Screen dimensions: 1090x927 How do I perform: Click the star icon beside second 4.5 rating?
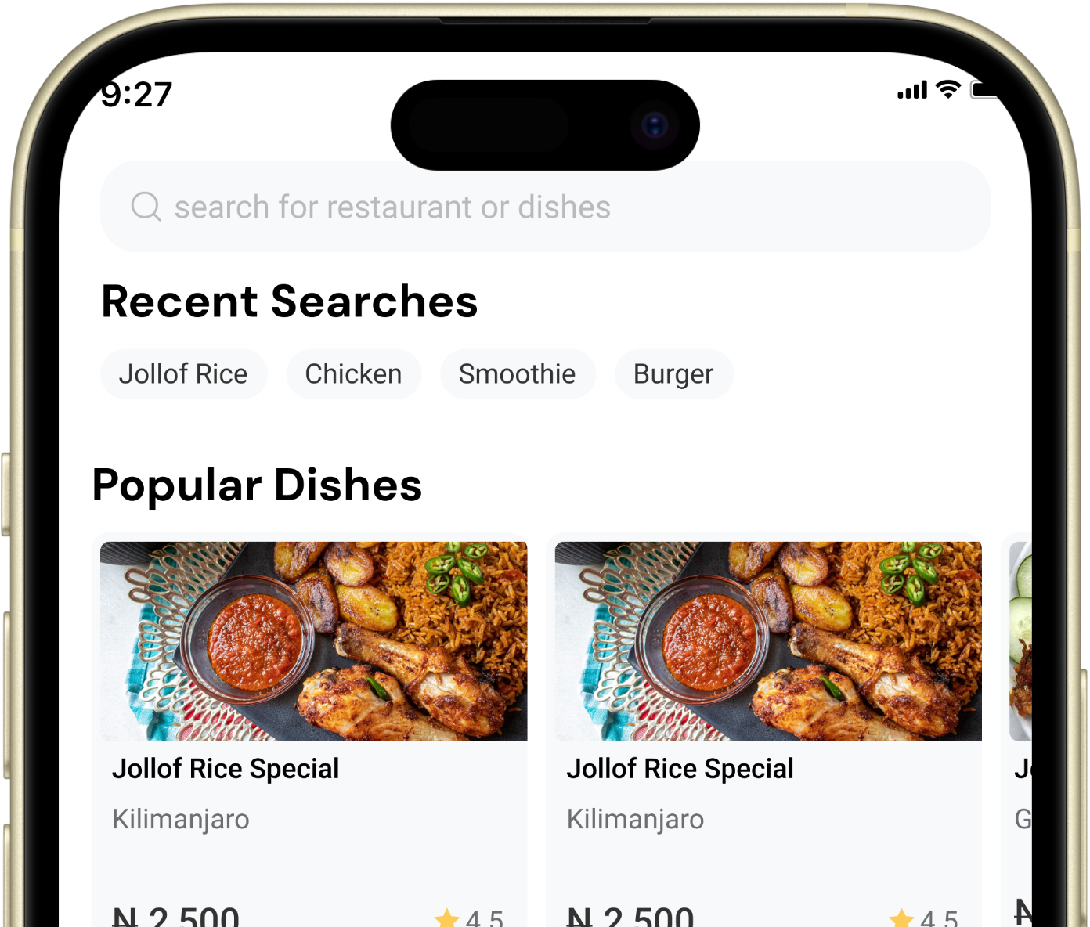901,918
